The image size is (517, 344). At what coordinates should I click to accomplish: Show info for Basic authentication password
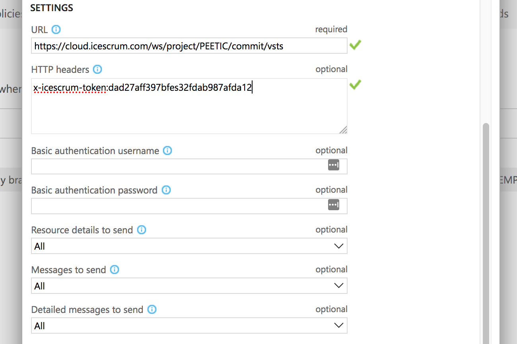(166, 190)
